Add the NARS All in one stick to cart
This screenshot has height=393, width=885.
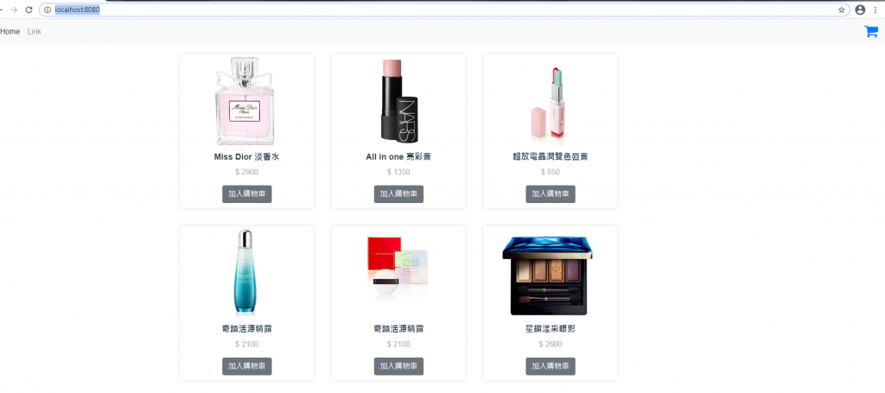click(x=398, y=194)
